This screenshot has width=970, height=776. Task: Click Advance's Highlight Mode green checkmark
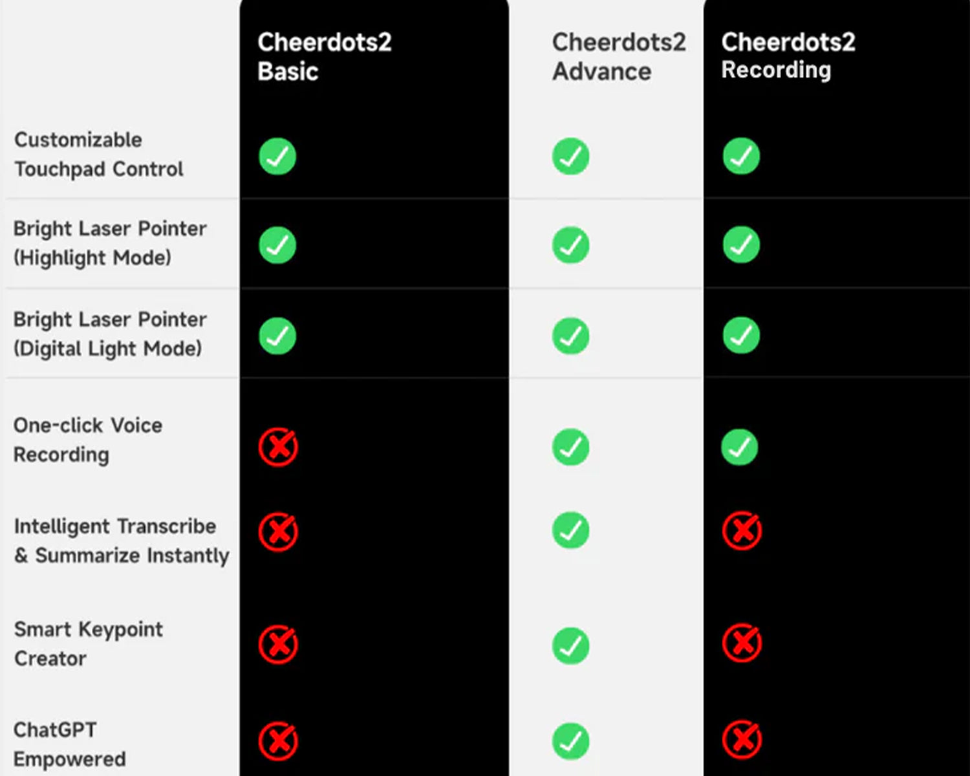point(570,245)
